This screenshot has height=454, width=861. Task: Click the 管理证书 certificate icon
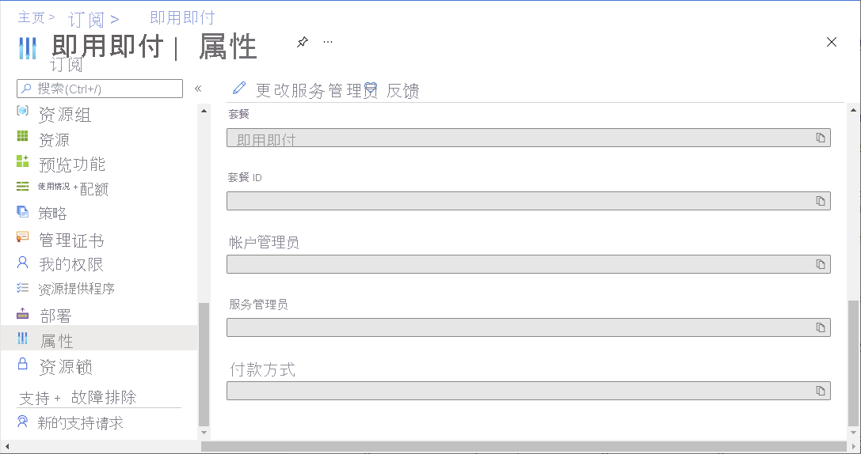click(22, 236)
